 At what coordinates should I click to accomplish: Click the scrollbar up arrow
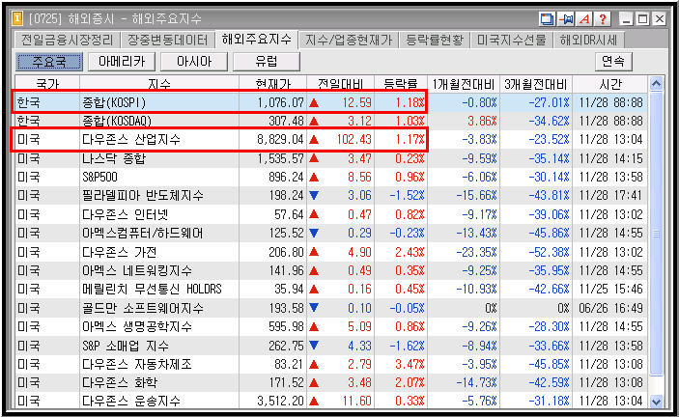pyautogui.click(x=657, y=83)
